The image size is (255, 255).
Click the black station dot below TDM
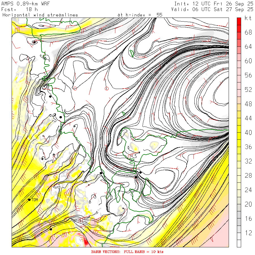pos(51,229)
